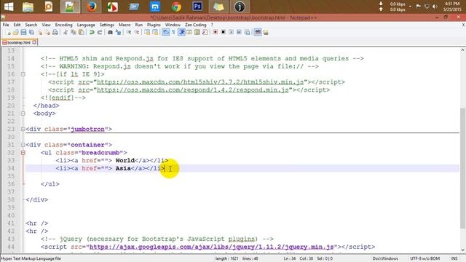Place cursor on the empty line 35
The width and height of the screenshot is (466, 262).
(242, 176)
